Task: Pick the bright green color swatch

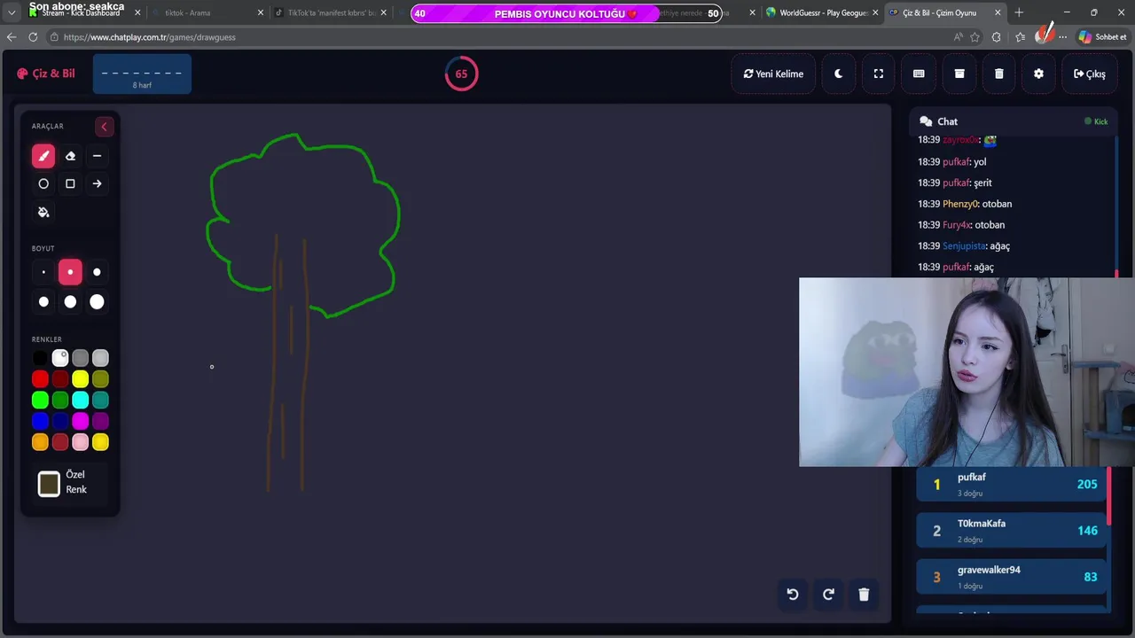Action: [x=40, y=401]
